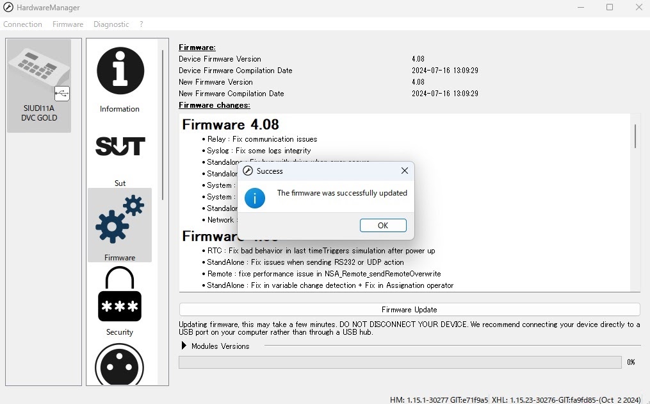Click the Firmware Update button
Viewport: 650px width, 404px height.
click(x=409, y=310)
